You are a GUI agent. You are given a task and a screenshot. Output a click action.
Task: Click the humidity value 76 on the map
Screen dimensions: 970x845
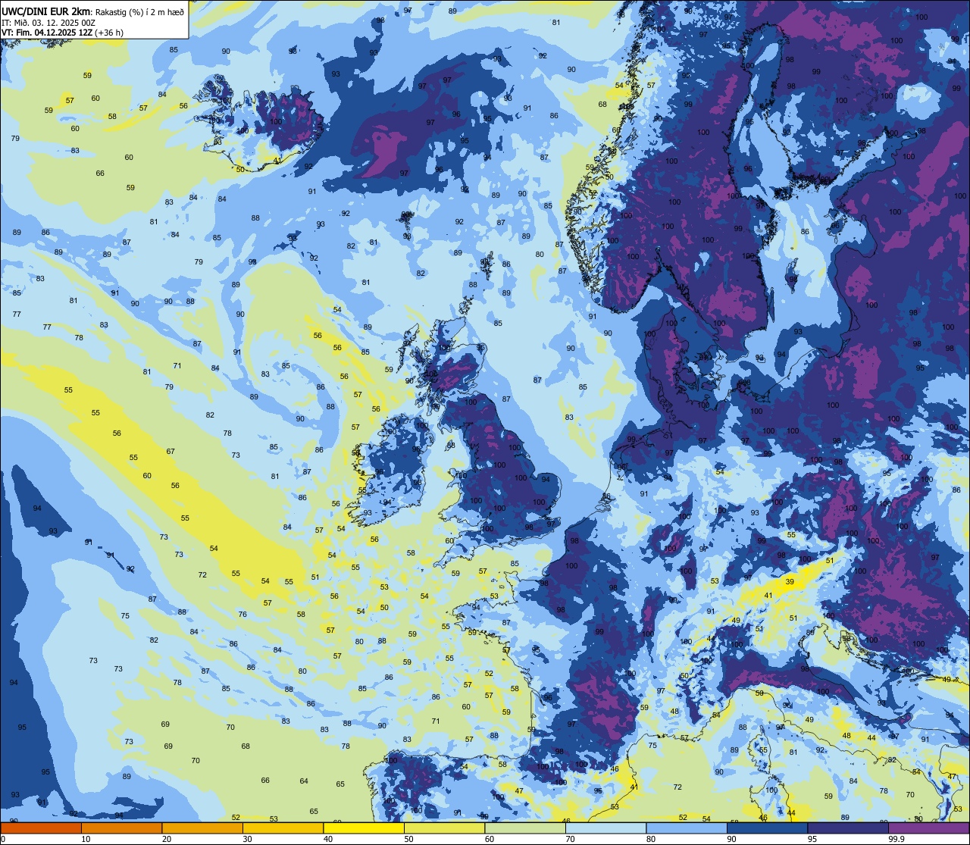point(242,614)
